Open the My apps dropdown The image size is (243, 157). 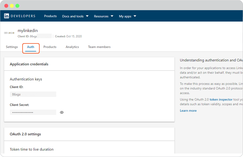pyautogui.click(x=128, y=16)
